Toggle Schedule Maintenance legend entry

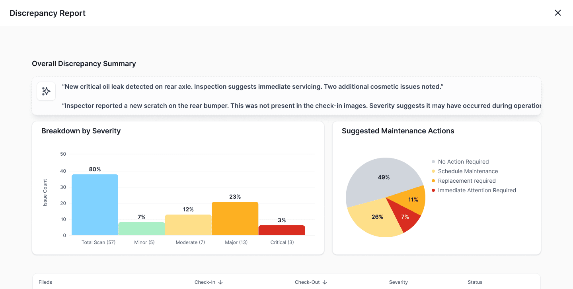[x=465, y=171]
